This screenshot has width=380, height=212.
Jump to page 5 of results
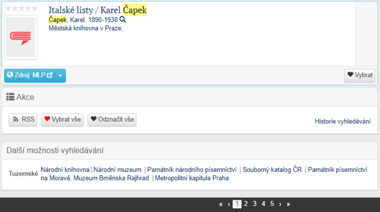tap(272, 204)
